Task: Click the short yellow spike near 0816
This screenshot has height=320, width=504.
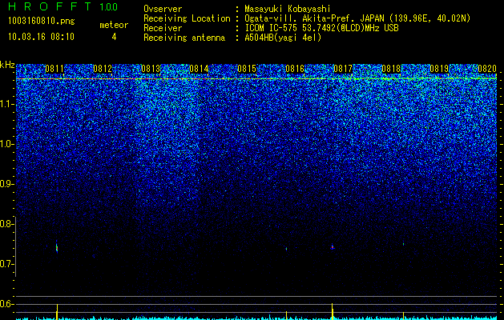Action: pyautogui.click(x=286, y=315)
